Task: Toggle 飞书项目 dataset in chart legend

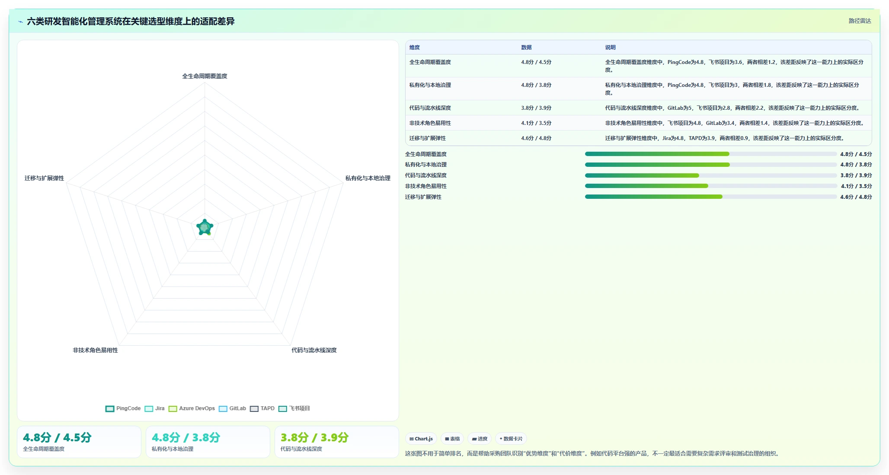Action: tap(294, 408)
